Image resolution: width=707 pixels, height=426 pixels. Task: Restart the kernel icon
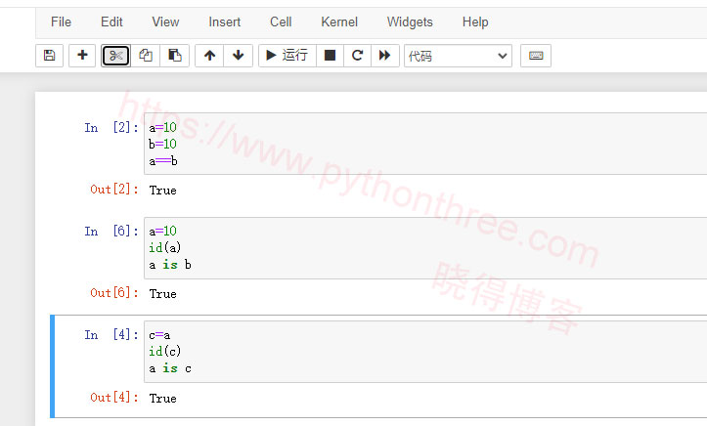[357, 56]
